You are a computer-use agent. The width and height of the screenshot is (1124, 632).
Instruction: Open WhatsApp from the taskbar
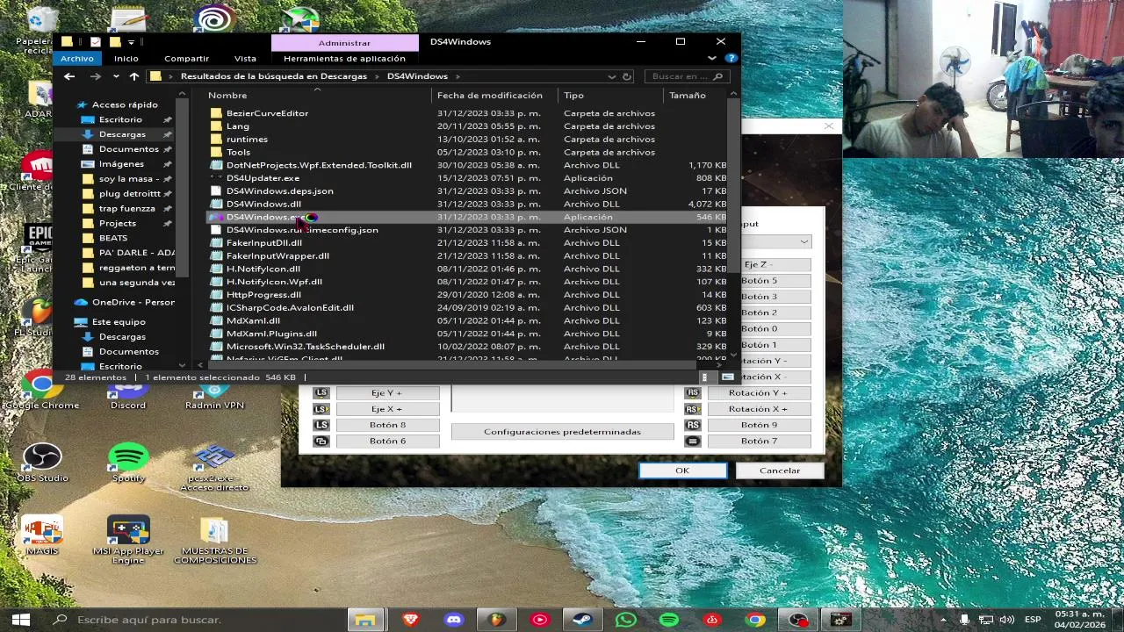[625, 620]
